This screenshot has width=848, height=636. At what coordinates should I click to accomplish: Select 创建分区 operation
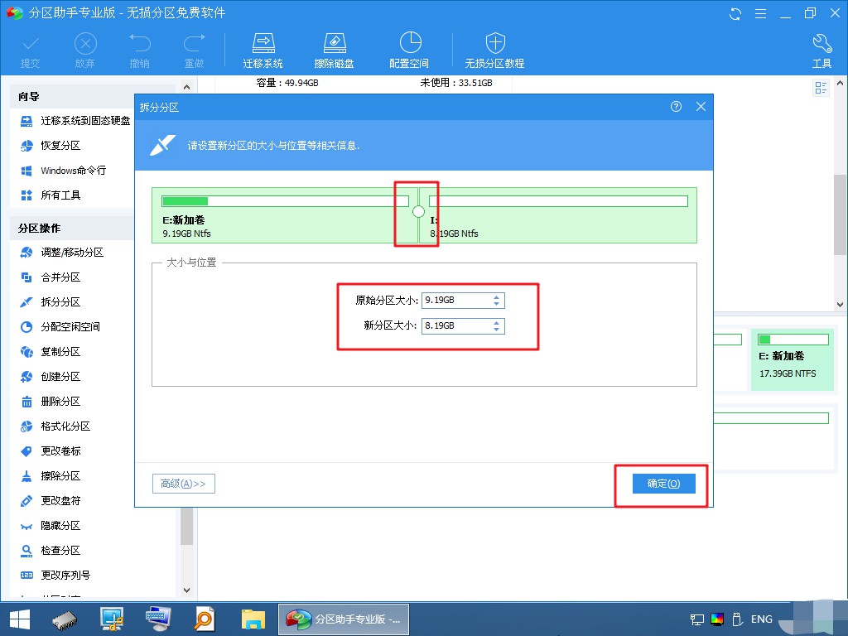(50, 377)
